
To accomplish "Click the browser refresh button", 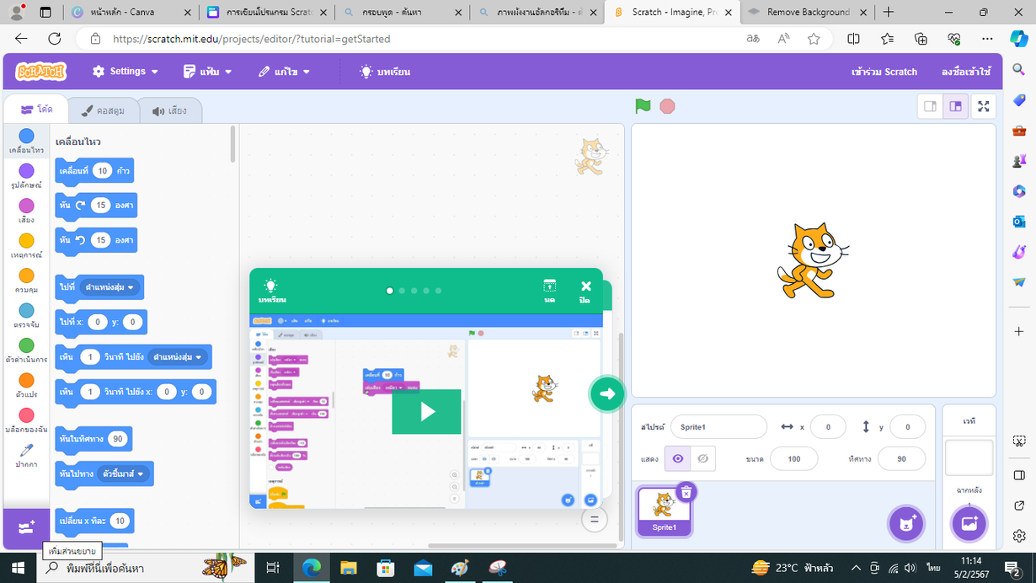I will (55, 39).
